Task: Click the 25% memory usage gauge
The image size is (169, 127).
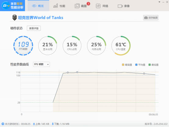Action: point(96,45)
